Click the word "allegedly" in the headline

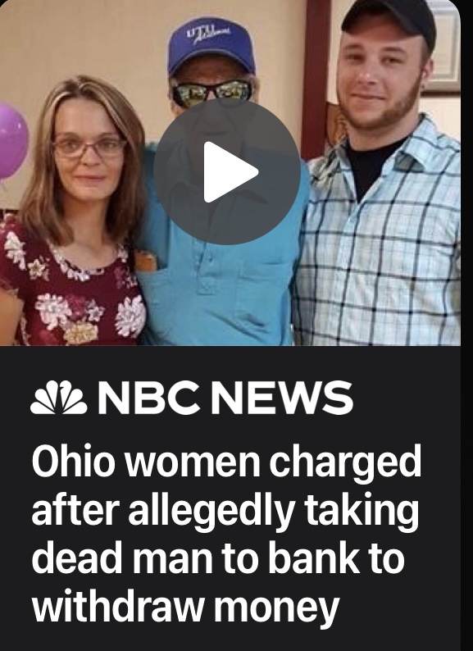pyautogui.click(x=211, y=512)
